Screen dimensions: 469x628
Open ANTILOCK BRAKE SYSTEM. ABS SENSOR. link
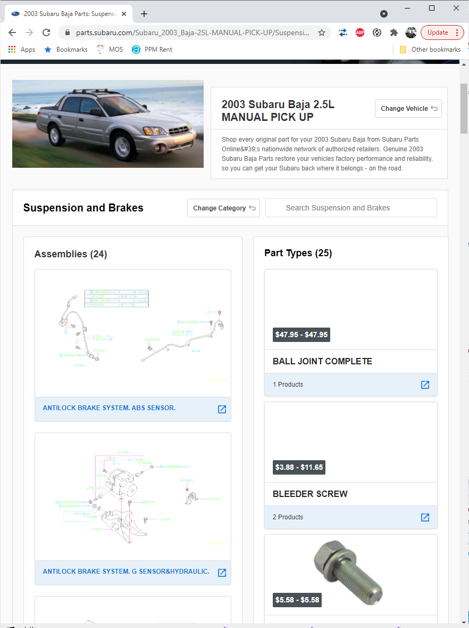pos(109,407)
